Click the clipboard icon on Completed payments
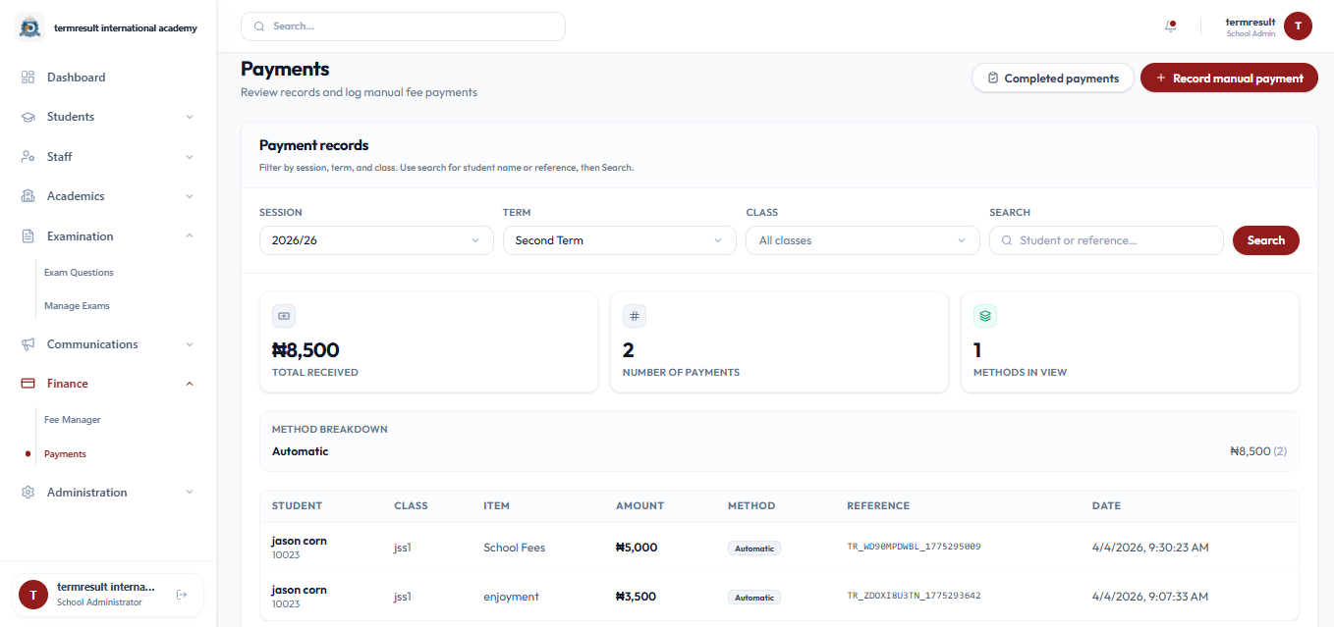Image resolution: width=1334 pixels, height=627 pixels. 993,78
